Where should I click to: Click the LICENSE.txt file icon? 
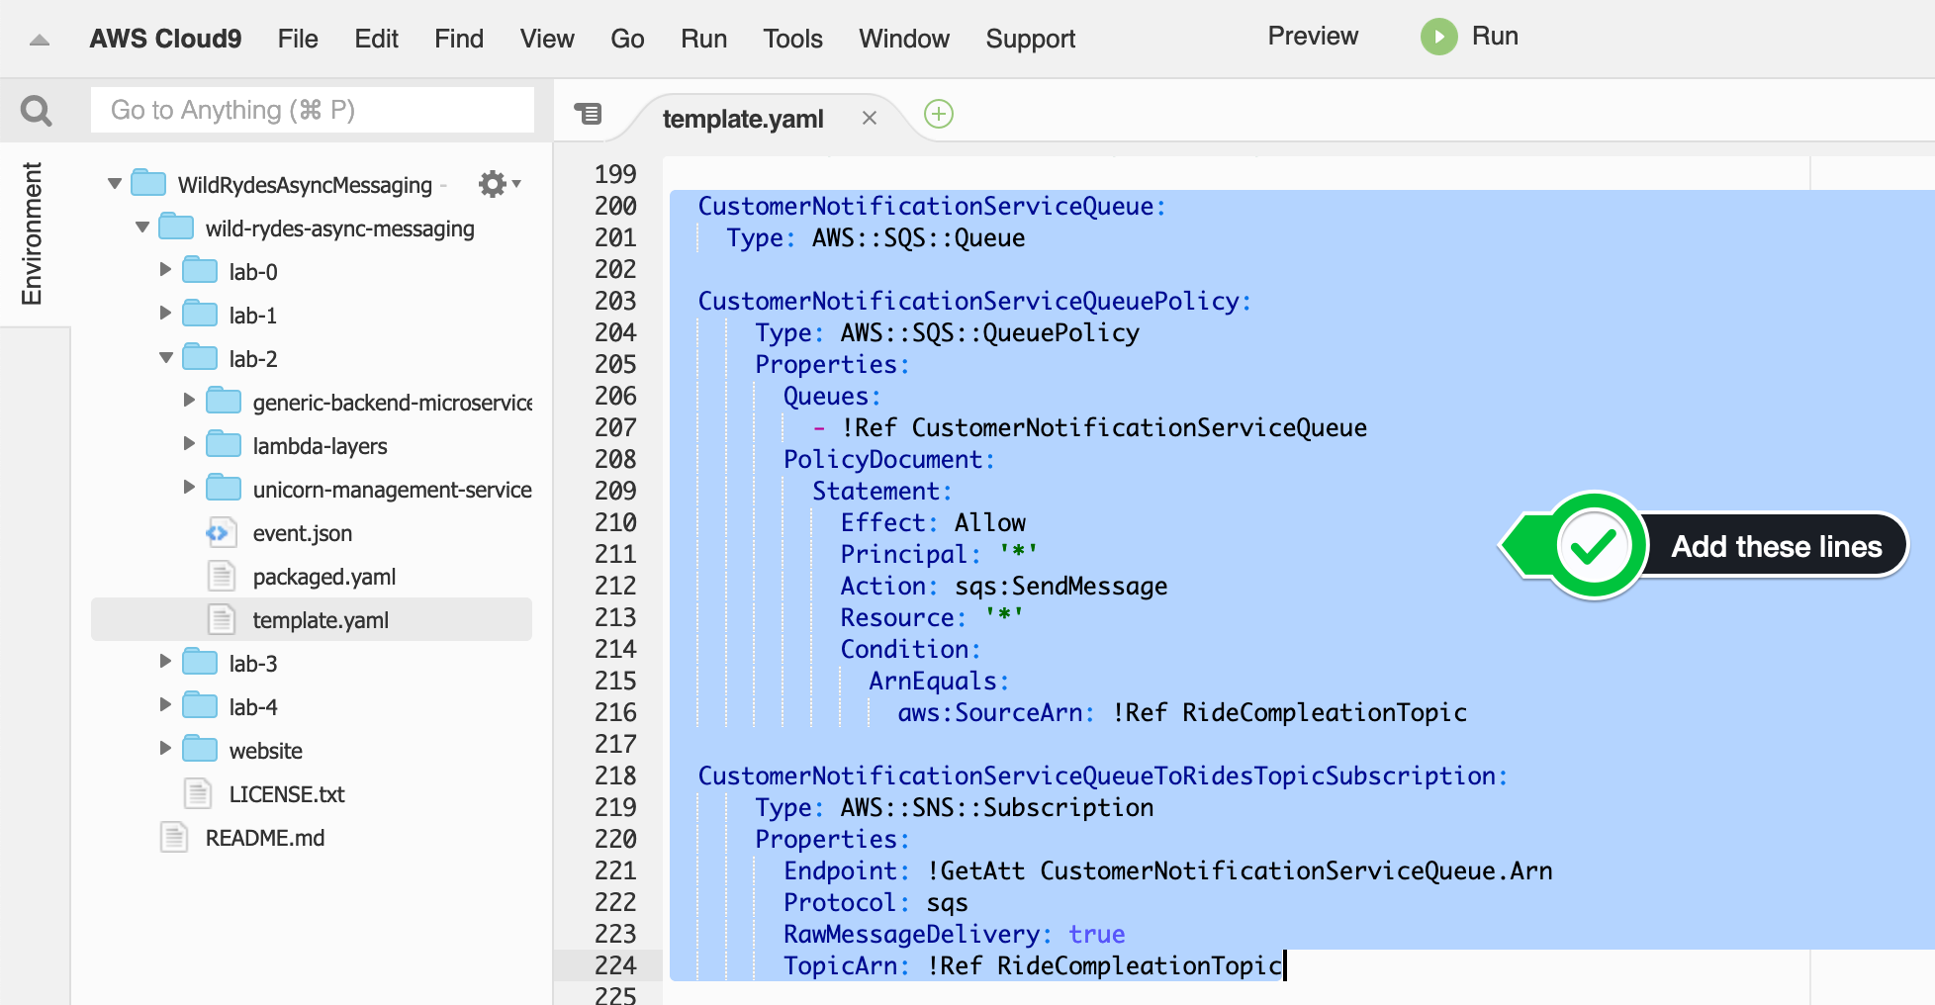pyautogui.click(x=198, y=794)
